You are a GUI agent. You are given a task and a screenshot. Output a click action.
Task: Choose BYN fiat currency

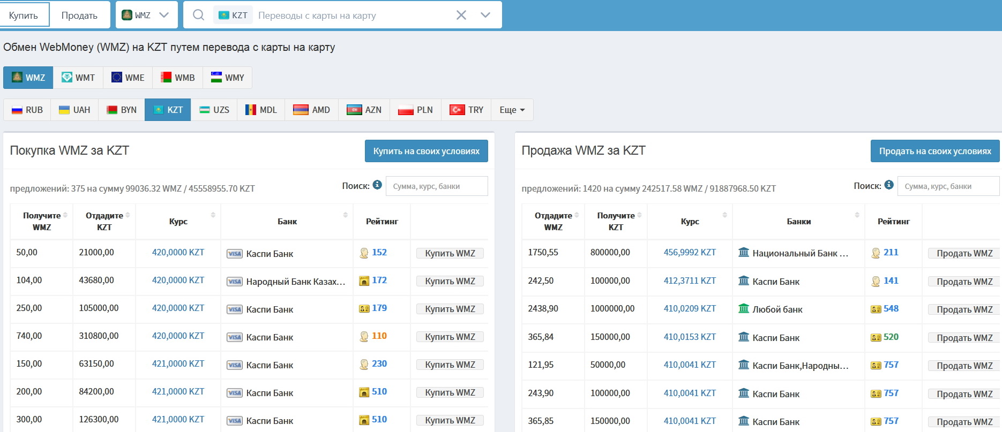point(122,110)
